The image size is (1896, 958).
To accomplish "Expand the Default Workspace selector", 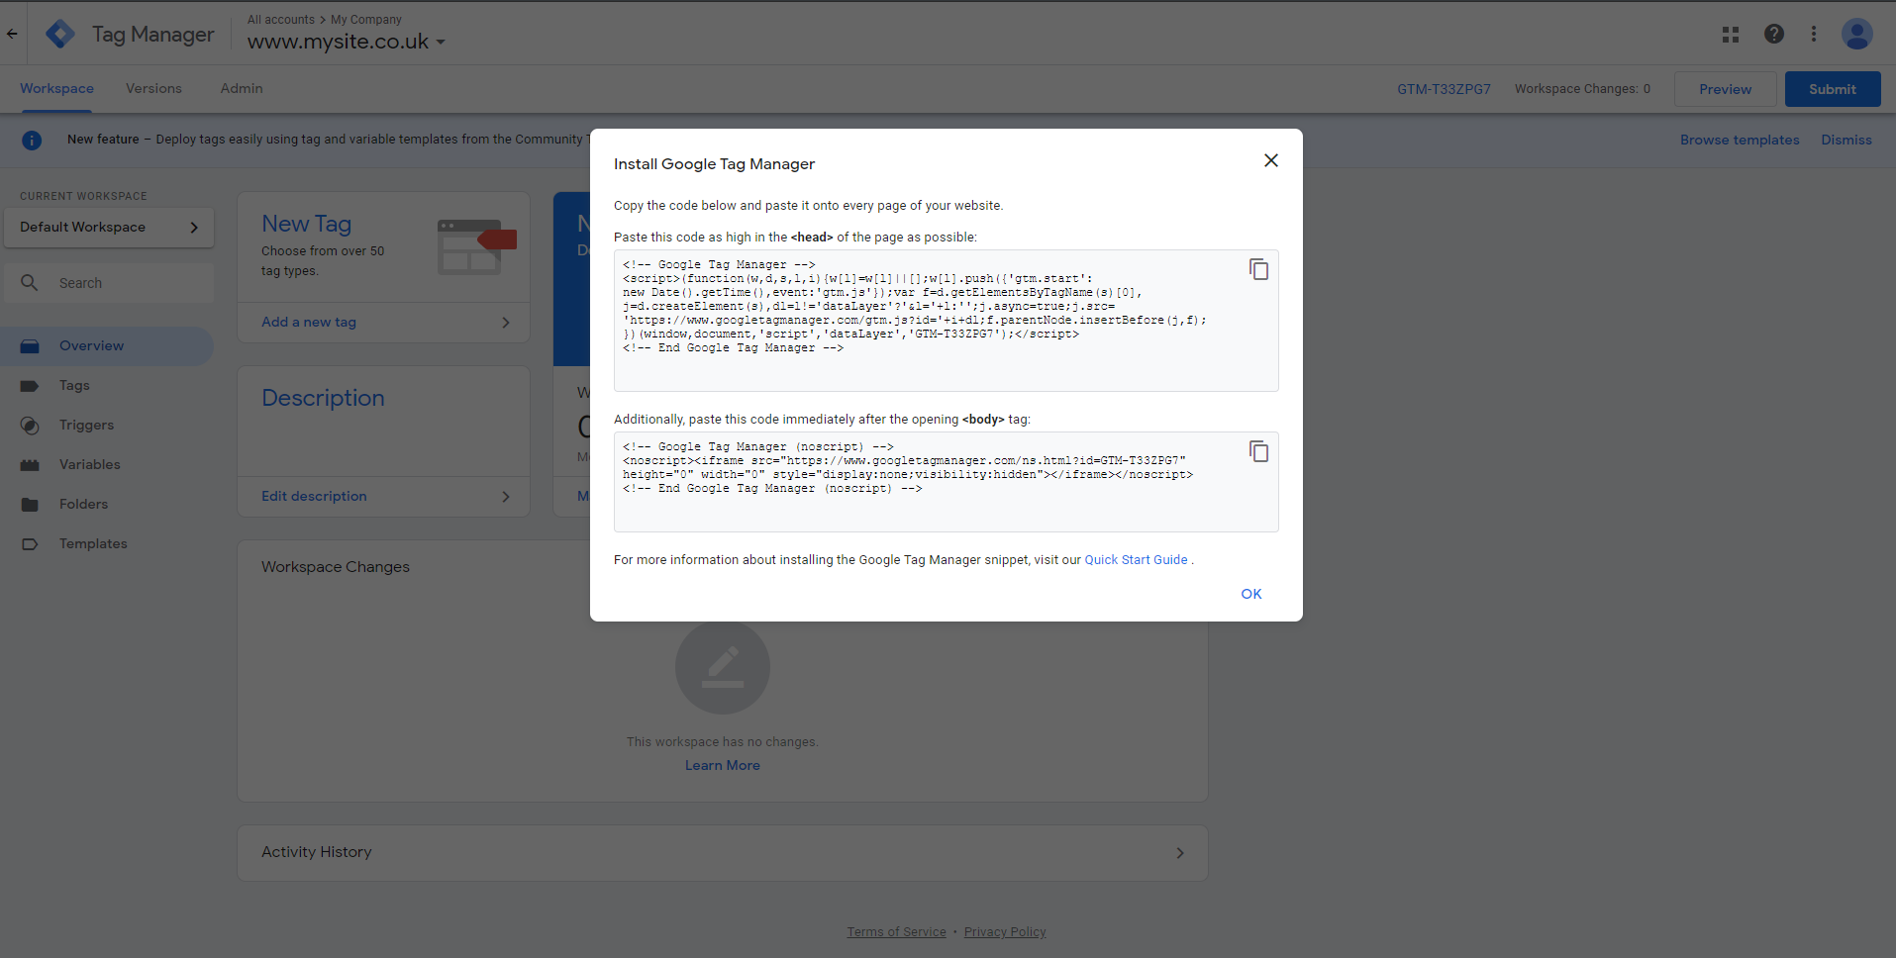I will (x=109, y=228).
